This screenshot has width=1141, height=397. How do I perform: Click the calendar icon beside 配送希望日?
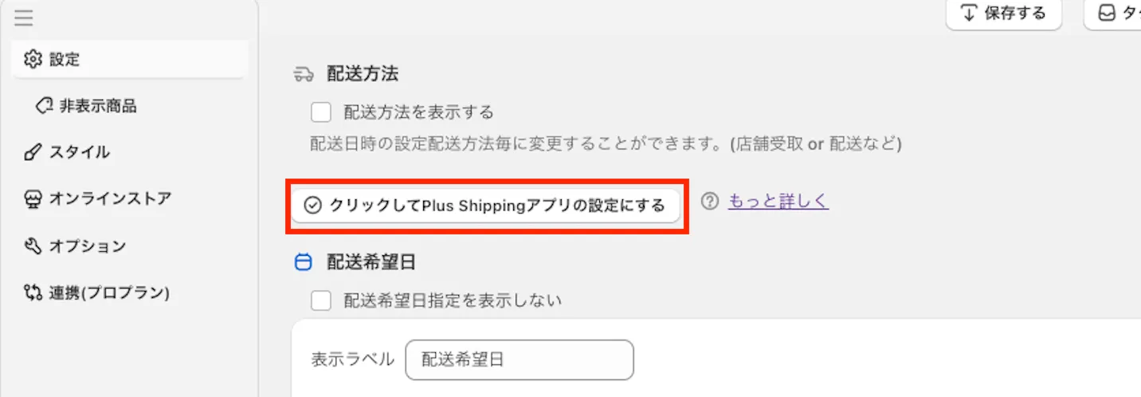coord(304,262)
